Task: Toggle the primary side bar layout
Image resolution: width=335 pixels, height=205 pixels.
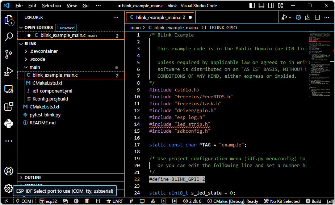Action: pos(252,5)
